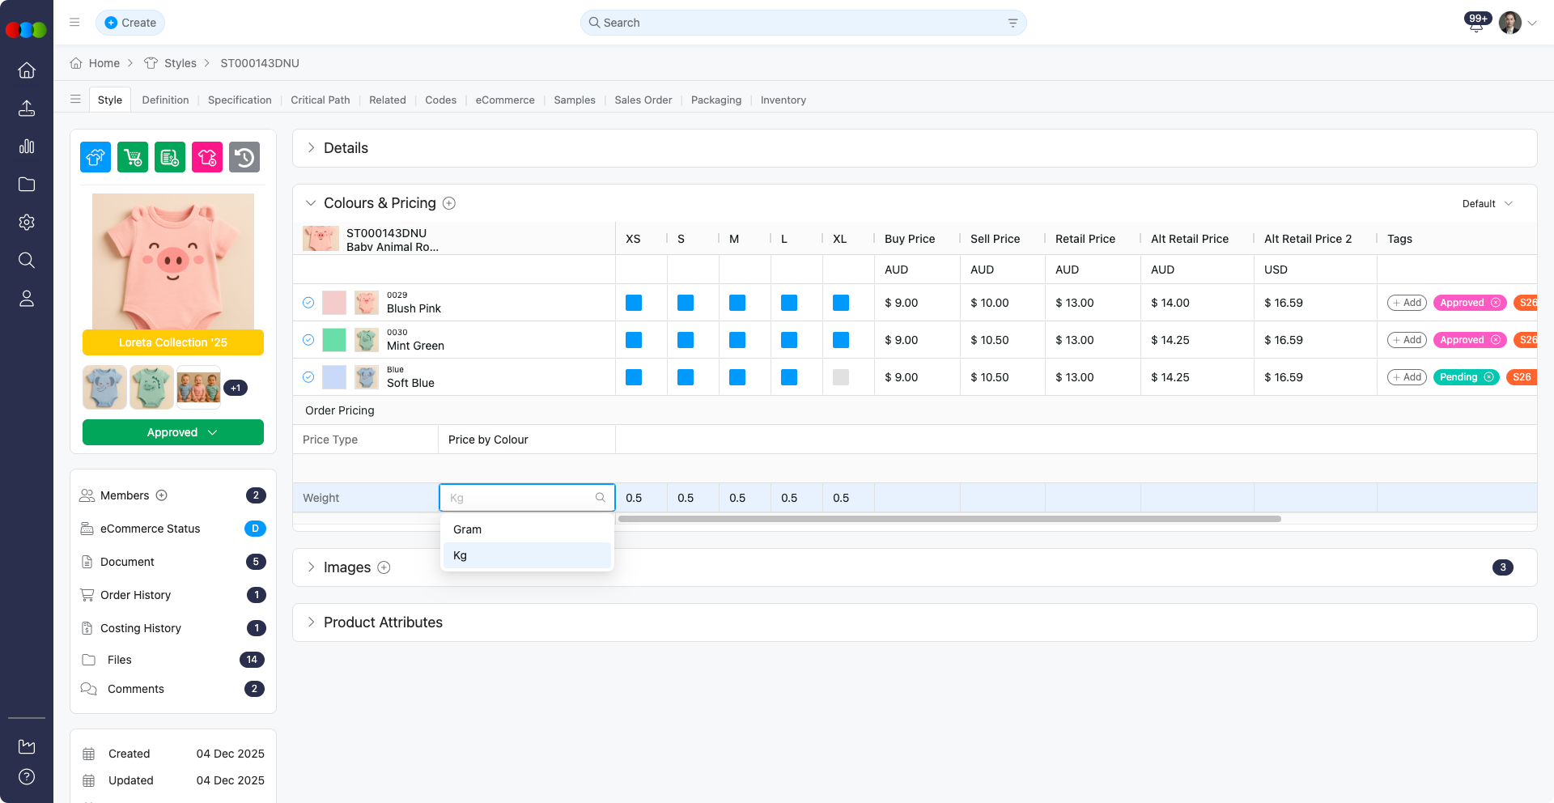Switch to the Specification tab

click(240, 100)
